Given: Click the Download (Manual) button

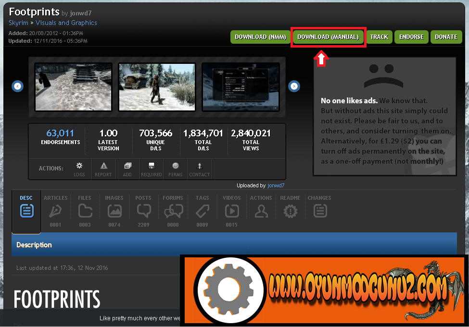Looking at the screenshot, I should point(328,37).
